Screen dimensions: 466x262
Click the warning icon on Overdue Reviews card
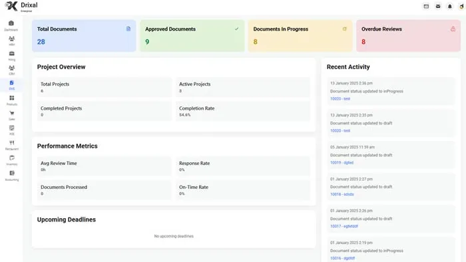pos(453,29)
